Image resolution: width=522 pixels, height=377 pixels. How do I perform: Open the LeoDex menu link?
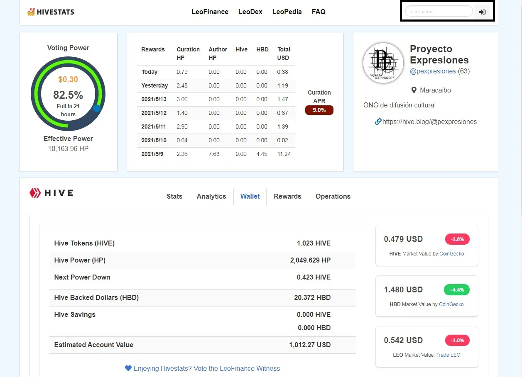pos(250,12)
